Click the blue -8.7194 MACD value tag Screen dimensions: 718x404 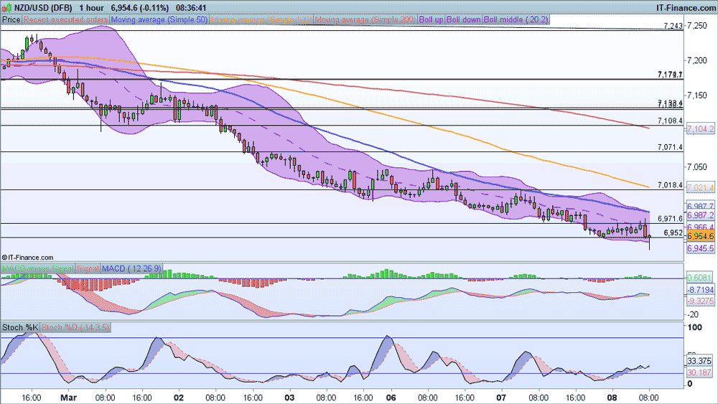[701, 290]
